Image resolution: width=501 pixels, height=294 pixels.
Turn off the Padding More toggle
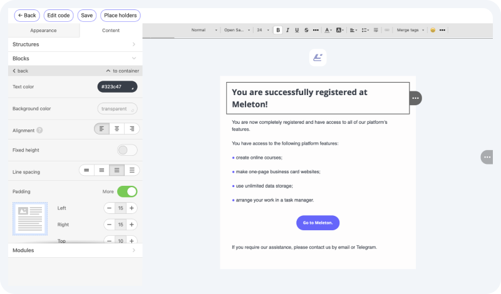(x=127, y=191)
